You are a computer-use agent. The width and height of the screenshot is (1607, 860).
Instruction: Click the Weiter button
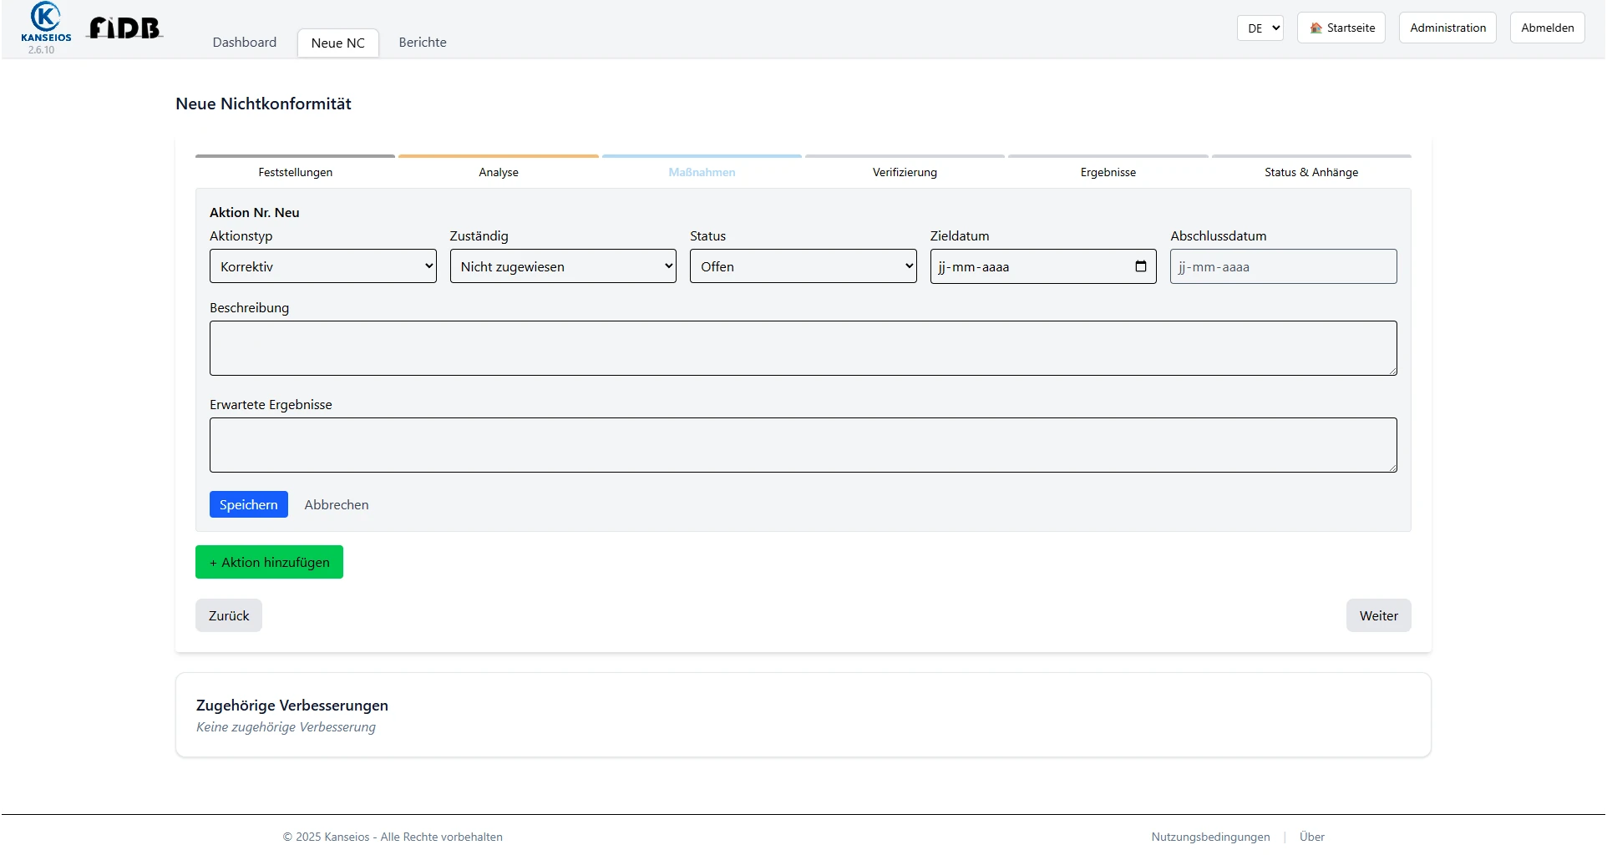tap(1378, 615)
